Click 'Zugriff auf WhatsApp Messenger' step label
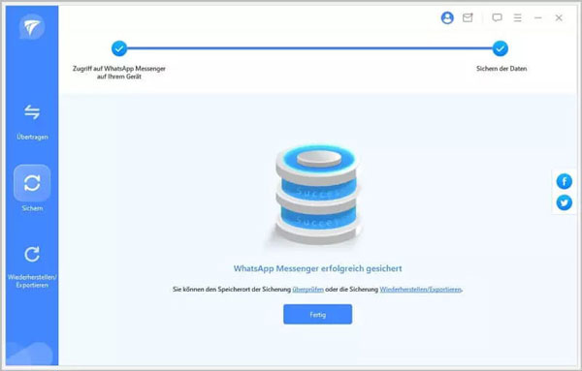This screenshot has height=371, width=582. pyautogui.click(x=119, y=73)
